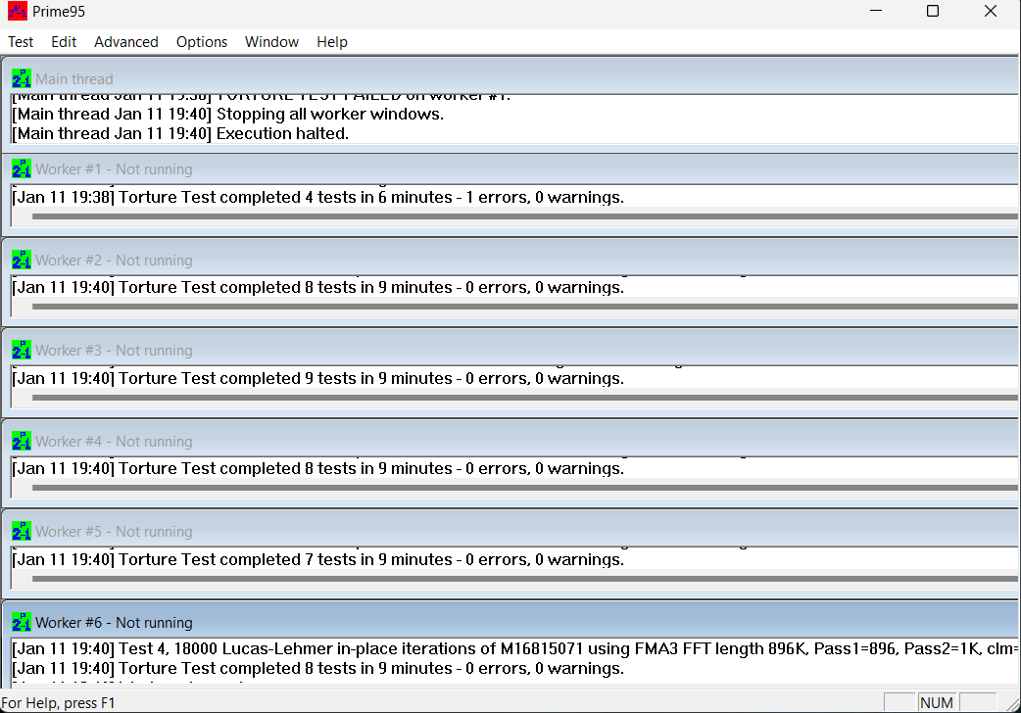
Task: Click the Worker #3 window icon
Action: (21, 350)
